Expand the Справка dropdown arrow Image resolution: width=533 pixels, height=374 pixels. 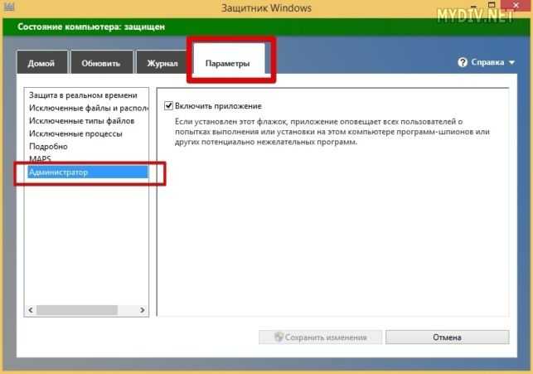pos(511,62)
